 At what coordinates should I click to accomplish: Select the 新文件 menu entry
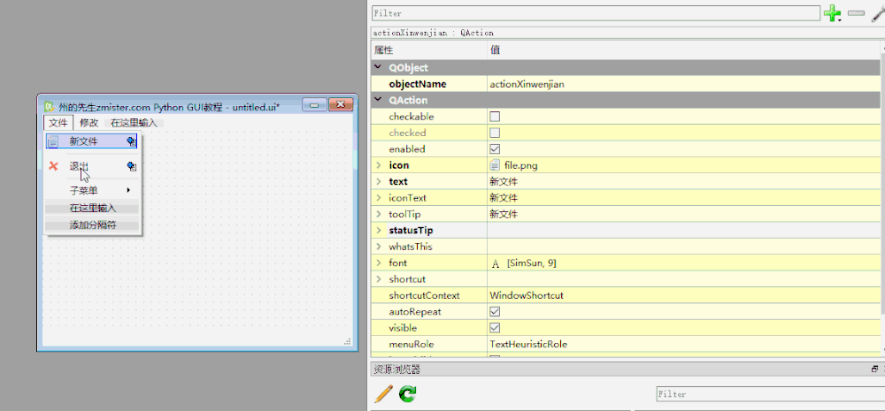pyautogui.click(x=91, y=141)
